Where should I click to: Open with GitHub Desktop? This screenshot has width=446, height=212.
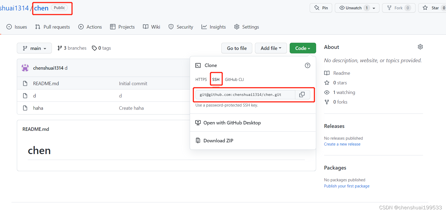pyautogui.click(x=232, y=123)
